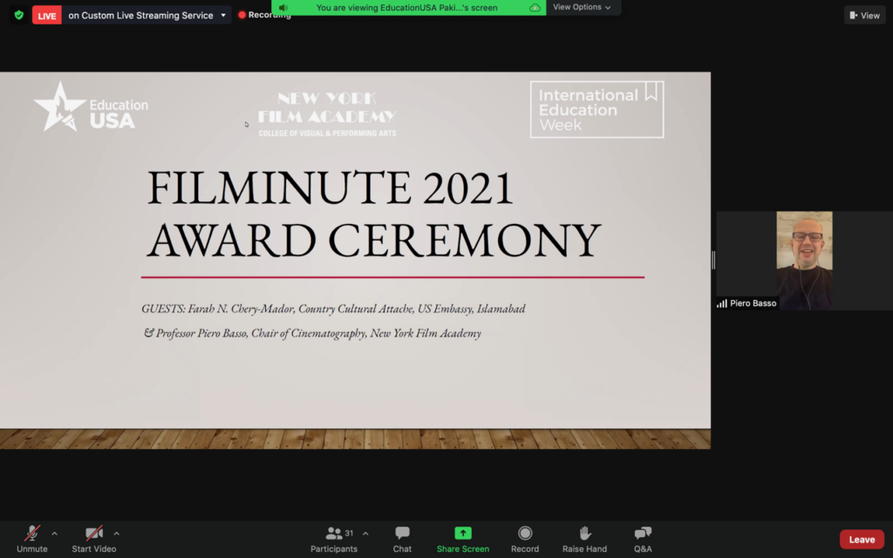Click the New York Film Academy logo
This screenshot has width=893, height=558.
click(327, 114)
